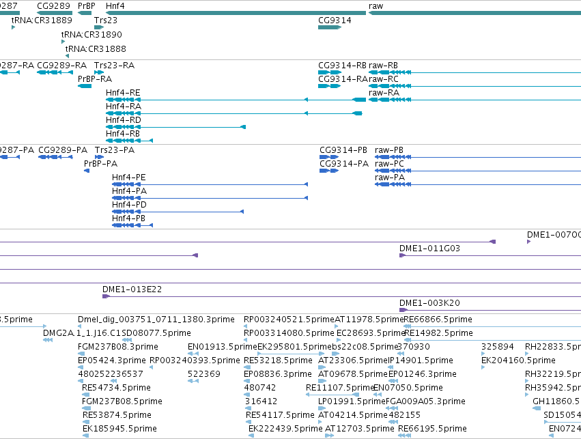This screenshot has width=581, height=439.
Task: Select transcript label Hnf4-RB
Action: point(123,133)
